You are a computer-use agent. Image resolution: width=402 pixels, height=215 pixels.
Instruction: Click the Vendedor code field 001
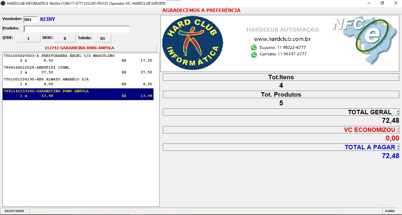coord(31,20)
